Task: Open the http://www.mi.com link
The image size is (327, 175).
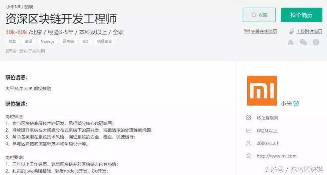Action: pyautogui.click(x=276, y=156)
